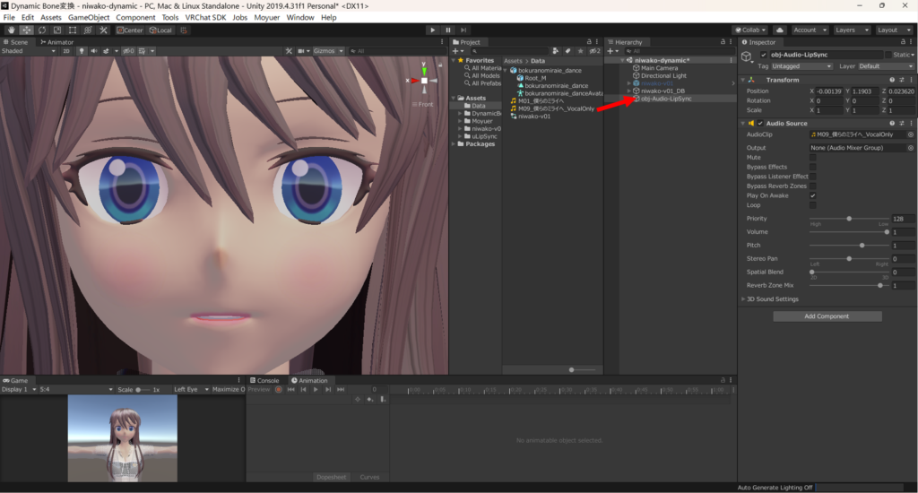Screen dimensions: 918x493
Task: Open the Tag dropdown showing Untagged
Action: click(x=802, y=66)
